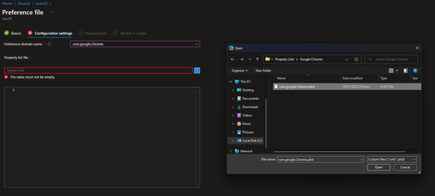Expand the Local Disk (C:) node
This screenshot has width=435, height=196.
(x=233, y=140)
